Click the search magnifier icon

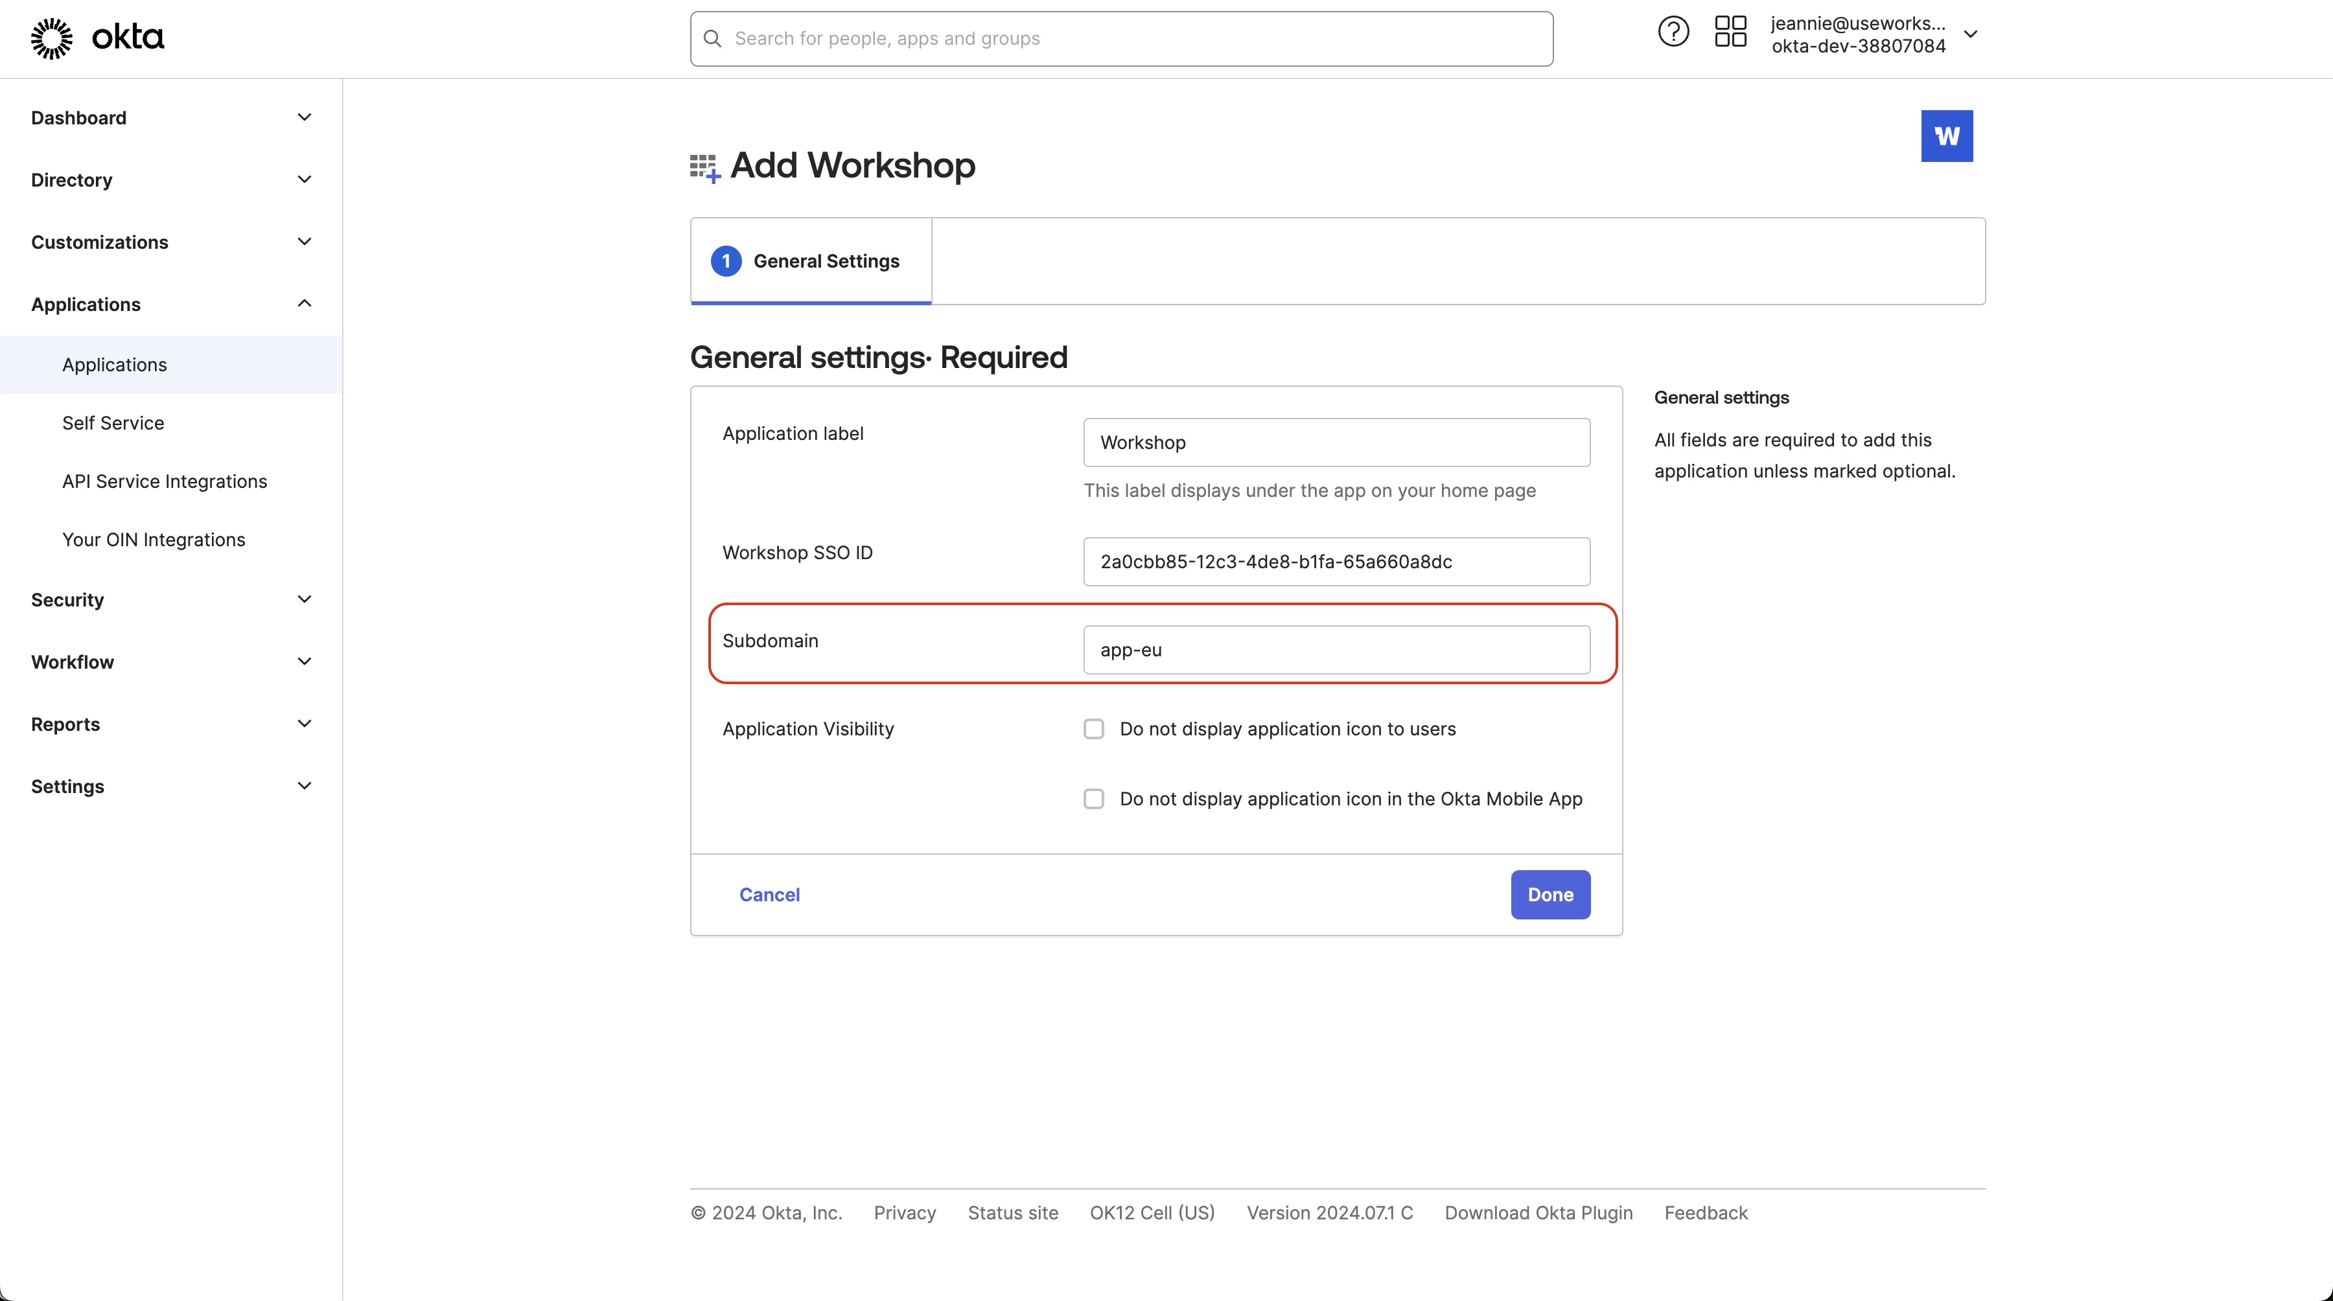[x=713, y=38]
